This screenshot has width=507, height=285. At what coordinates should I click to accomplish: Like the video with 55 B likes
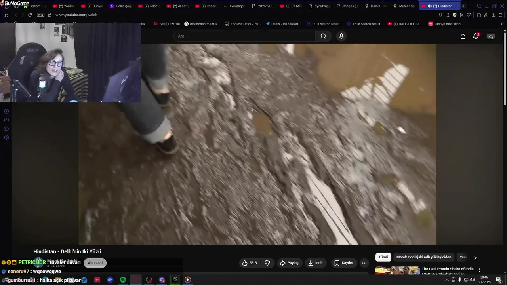[x=249, y=263]
